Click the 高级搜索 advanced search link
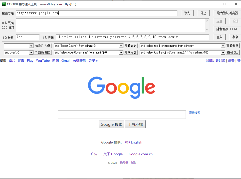 [x=195, y=113]
